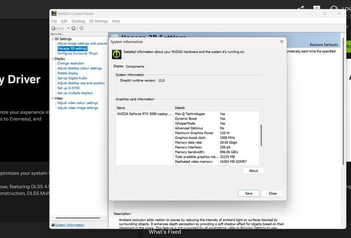Click the Maximum Graphics Power row

coord(217,133)
